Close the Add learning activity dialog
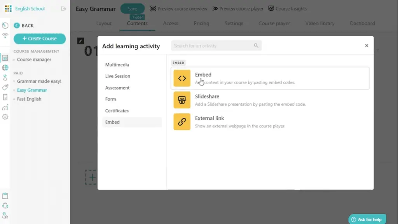398x224 pixels. coord(367,45)
